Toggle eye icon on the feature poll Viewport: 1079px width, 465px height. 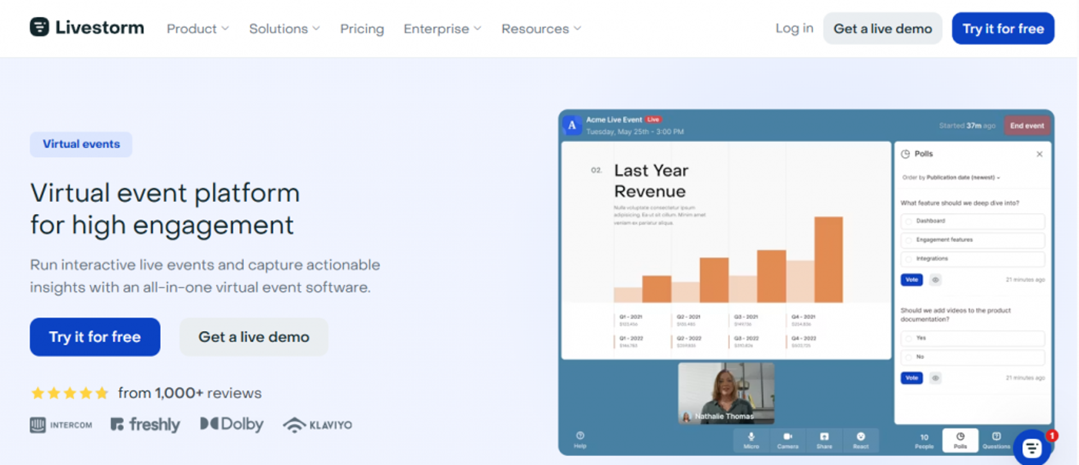[x=935, y=279]
